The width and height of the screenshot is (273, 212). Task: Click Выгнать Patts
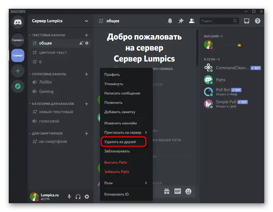pos(126,162)
